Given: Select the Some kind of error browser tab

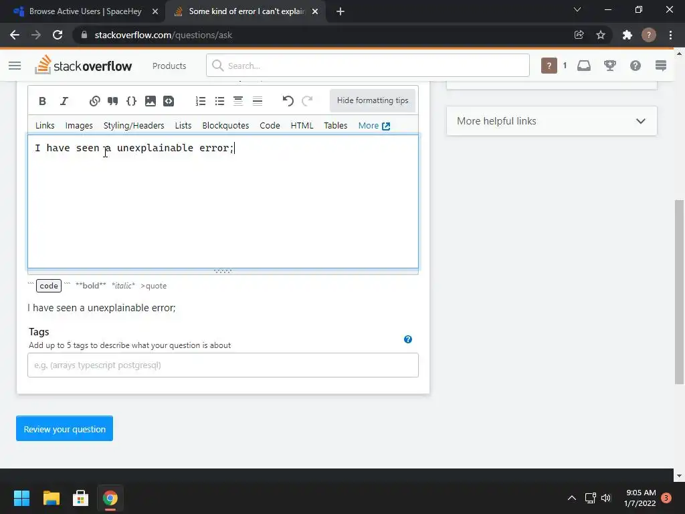Looking at the screenshot, I should [246, 11].
